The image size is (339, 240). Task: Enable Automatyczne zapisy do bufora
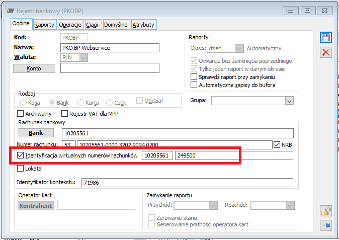194,85
